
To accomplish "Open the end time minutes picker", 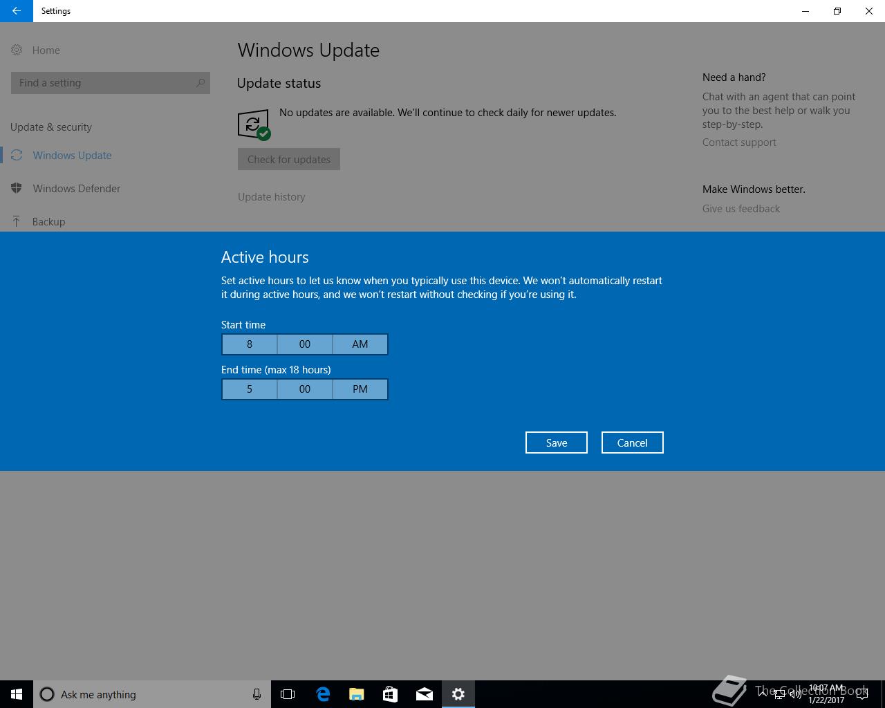I will (305, 389).
